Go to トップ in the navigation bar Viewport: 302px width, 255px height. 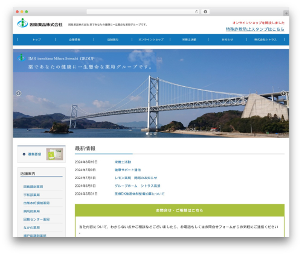click(36, 40)
